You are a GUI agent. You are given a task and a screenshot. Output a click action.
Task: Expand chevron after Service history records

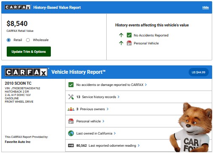[x=118, y=97]
